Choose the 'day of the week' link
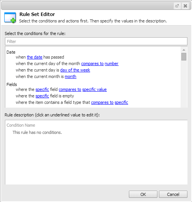The height and width of the screenshot is (202, 192). tap(75, 70)
